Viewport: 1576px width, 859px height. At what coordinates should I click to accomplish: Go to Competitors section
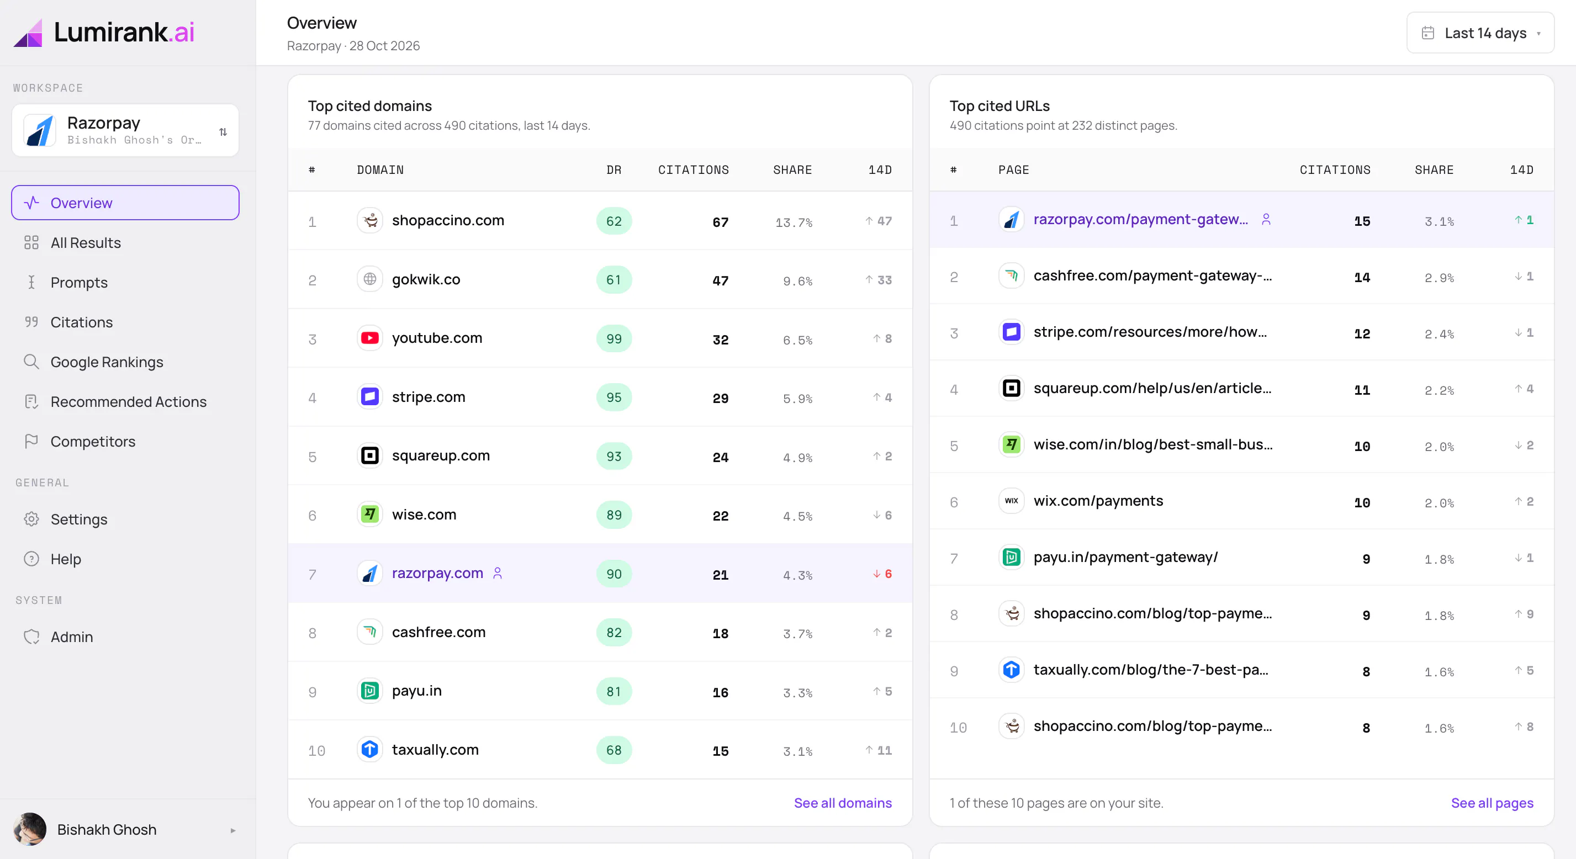(125, 442)
